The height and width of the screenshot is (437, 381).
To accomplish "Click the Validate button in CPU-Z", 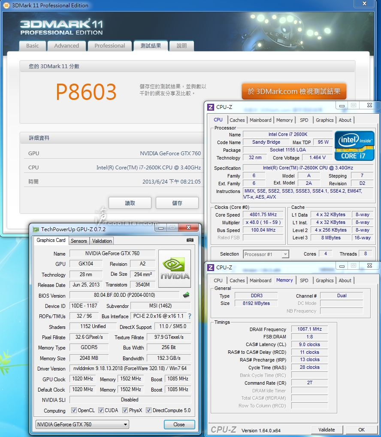I will 327,430.
